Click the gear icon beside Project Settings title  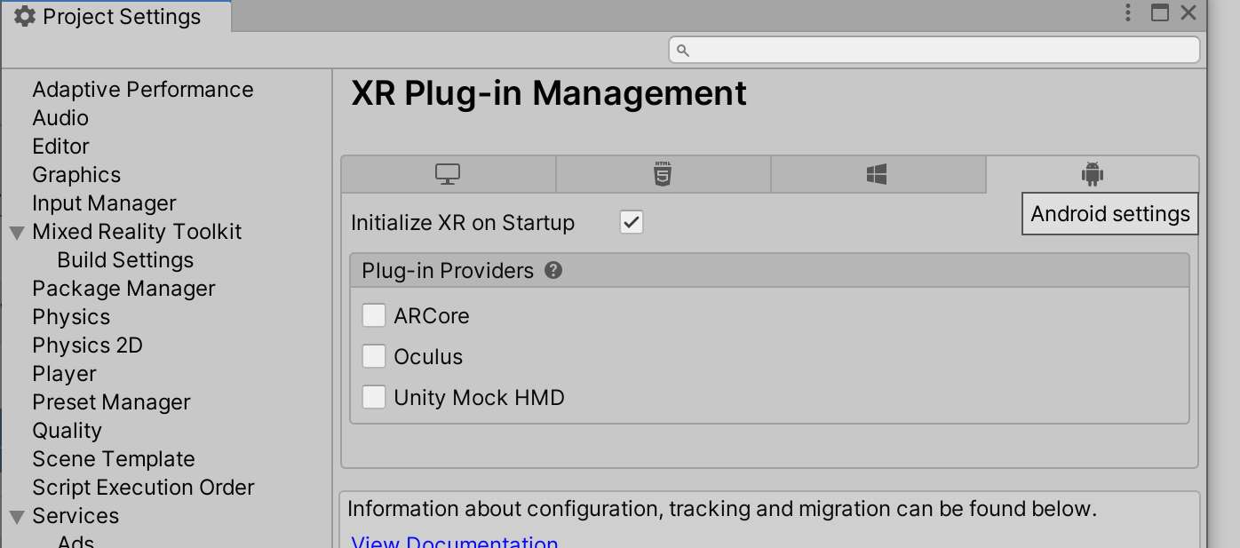tap(25, 15)
